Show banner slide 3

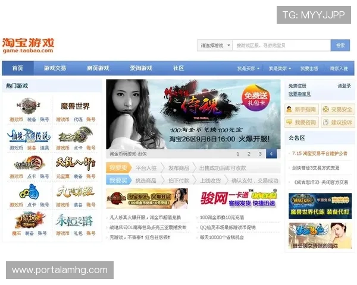(x=260, y=154)
